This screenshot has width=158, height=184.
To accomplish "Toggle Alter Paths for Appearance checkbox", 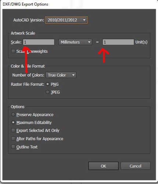I will pos(13,139).
